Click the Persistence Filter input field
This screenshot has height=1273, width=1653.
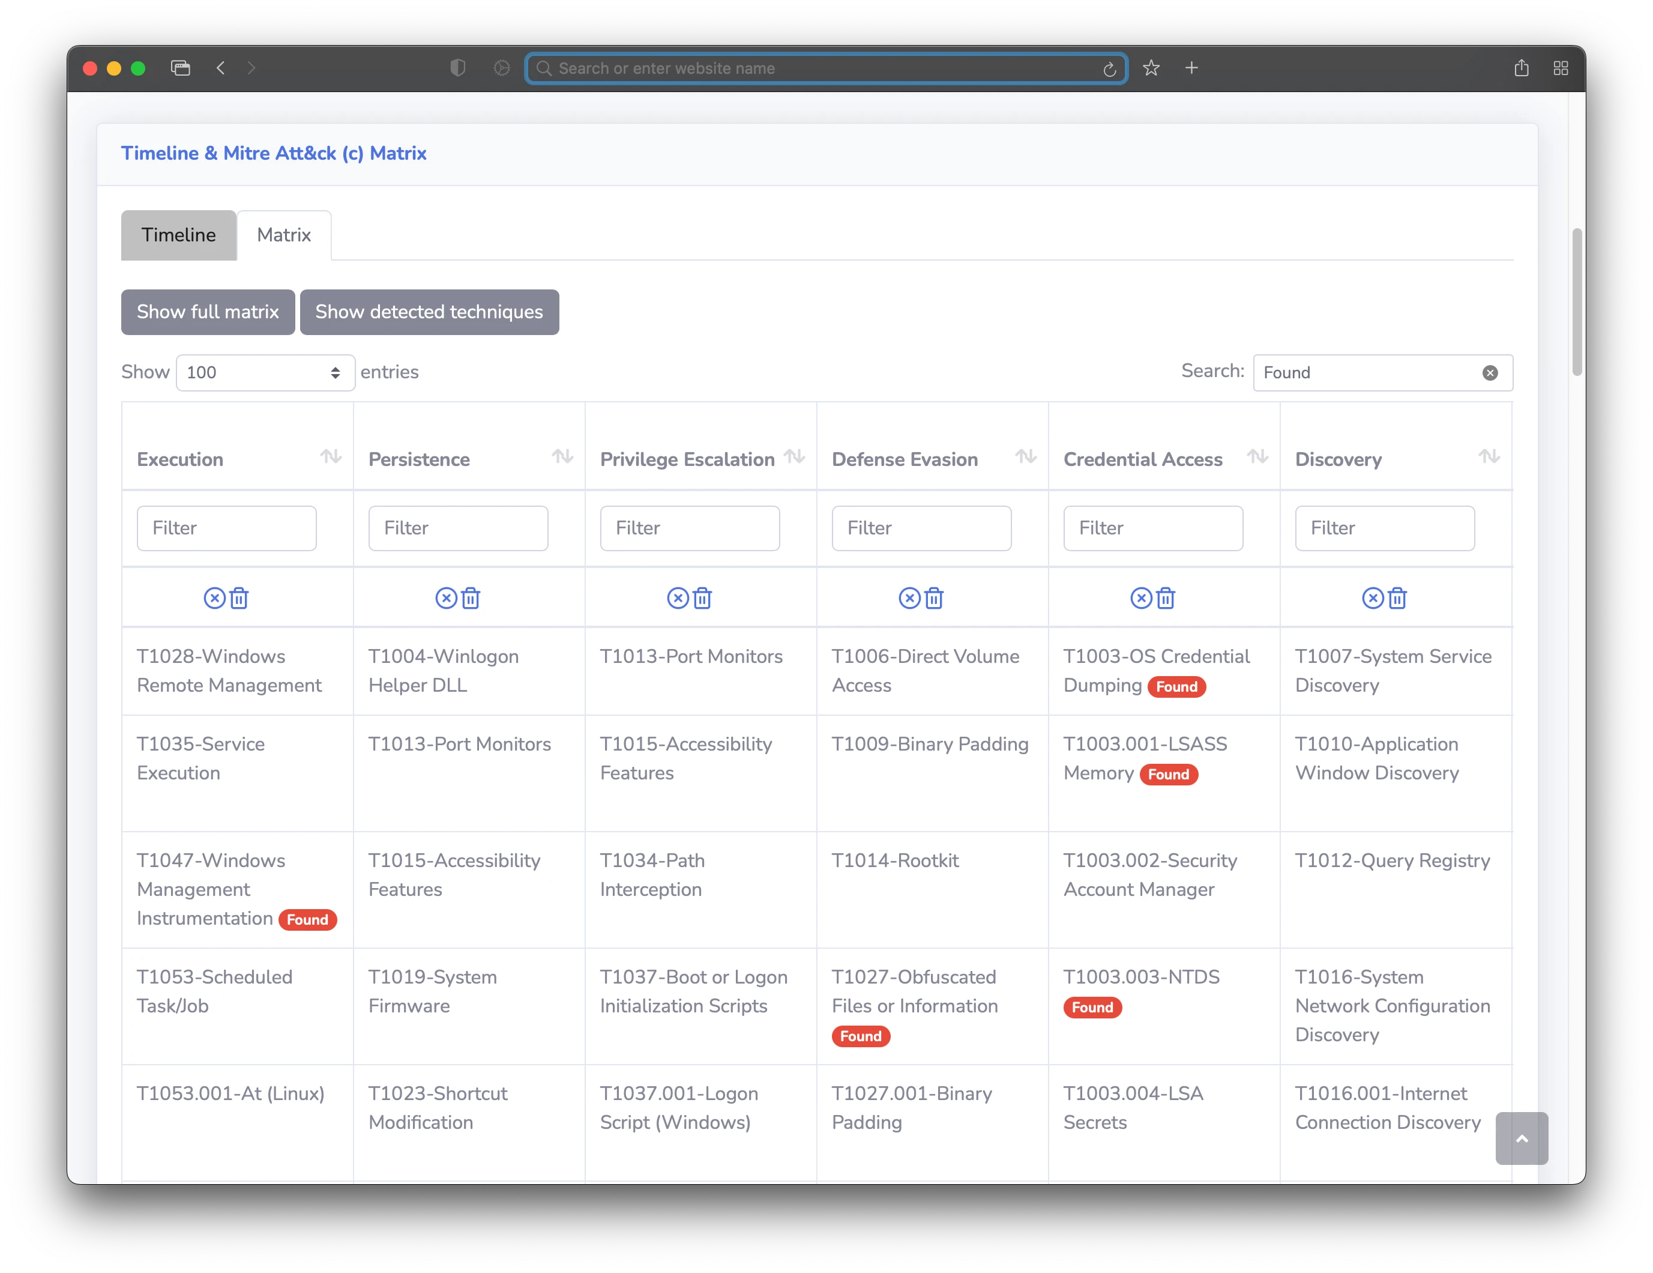click(x=458, y=528)
